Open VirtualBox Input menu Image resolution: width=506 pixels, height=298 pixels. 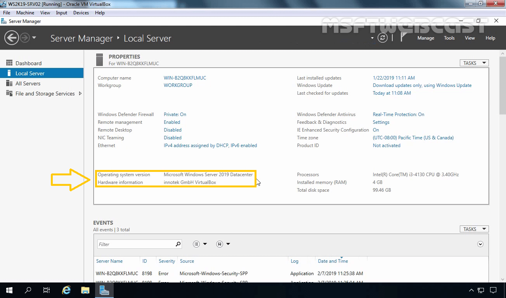click(61, 13)
